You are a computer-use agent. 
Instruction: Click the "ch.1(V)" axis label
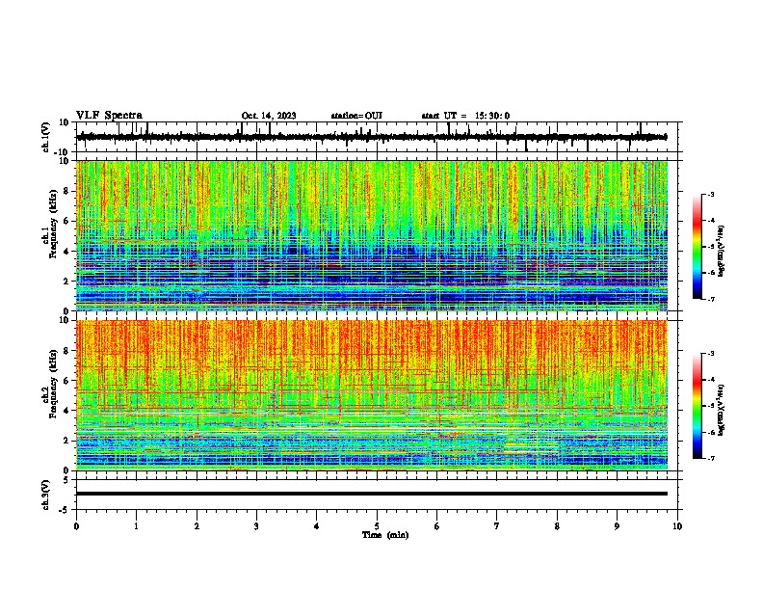tap(46, 137)
